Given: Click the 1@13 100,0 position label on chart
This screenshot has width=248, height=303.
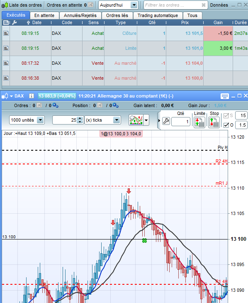Looking at the screenshot, I should [113, 134].
